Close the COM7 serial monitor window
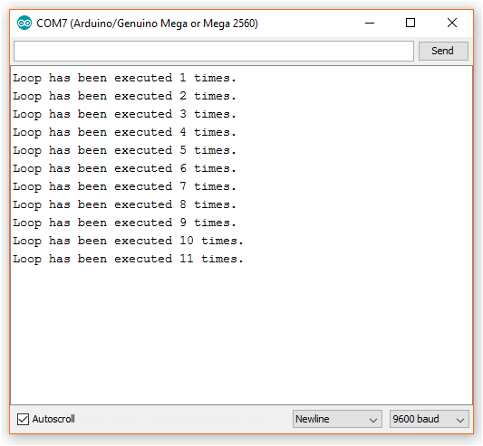Screen dimensions: 483x446 pos(452,24)
